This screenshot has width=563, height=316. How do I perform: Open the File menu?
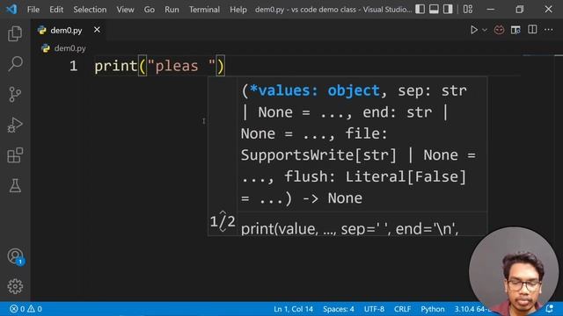click(33, 10)
